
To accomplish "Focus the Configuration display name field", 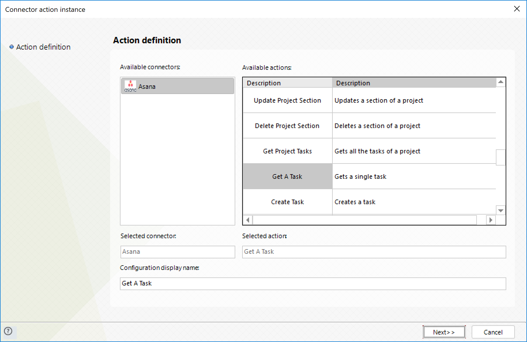I will [313, 283].
